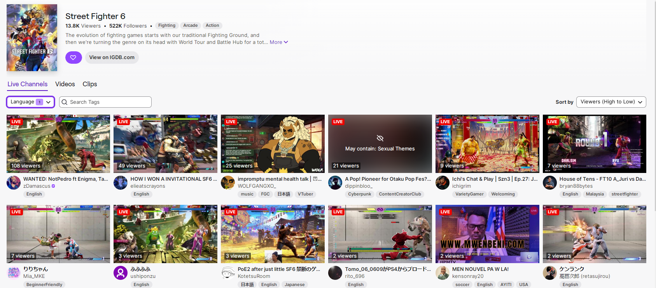
Task: Click the heart follow button
Action: (73, 58)
